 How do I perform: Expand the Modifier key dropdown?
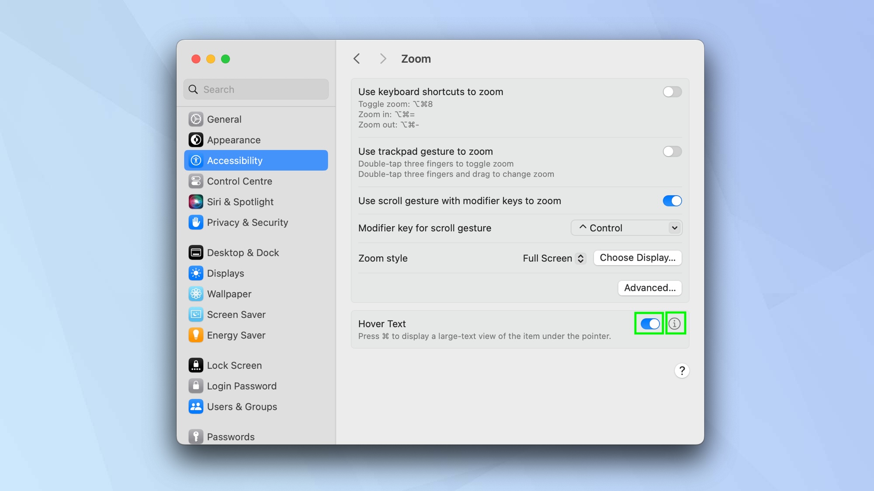coord(627,228)
